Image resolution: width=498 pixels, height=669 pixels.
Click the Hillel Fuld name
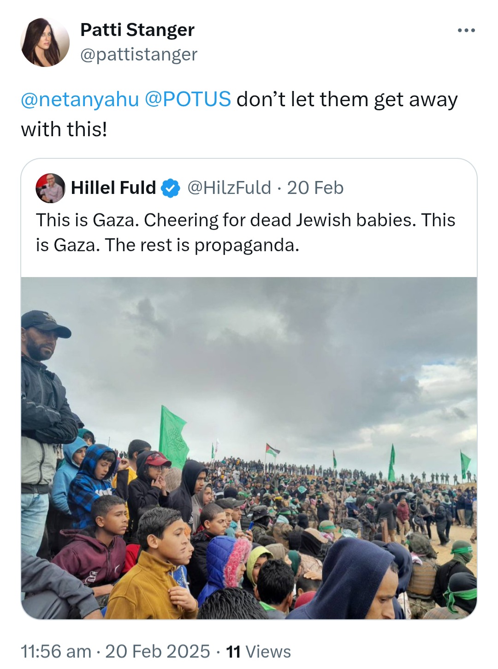point(113,188)
